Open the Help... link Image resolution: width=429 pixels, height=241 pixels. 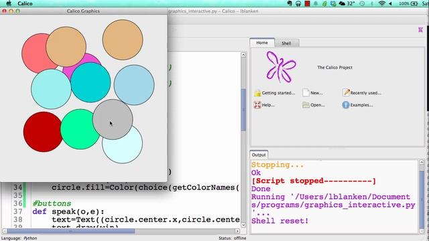coord(268,105)
